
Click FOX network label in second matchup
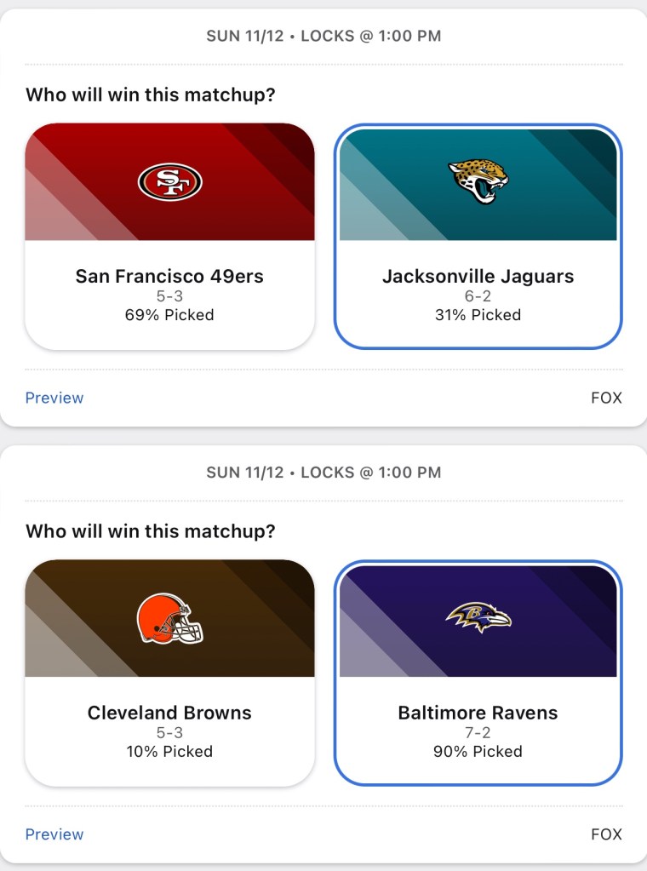[606, 834]
